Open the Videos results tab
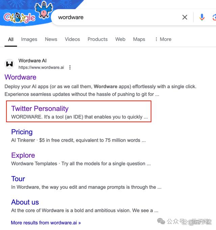The width and height of the screenshot is (216, 230). (72, 39)
